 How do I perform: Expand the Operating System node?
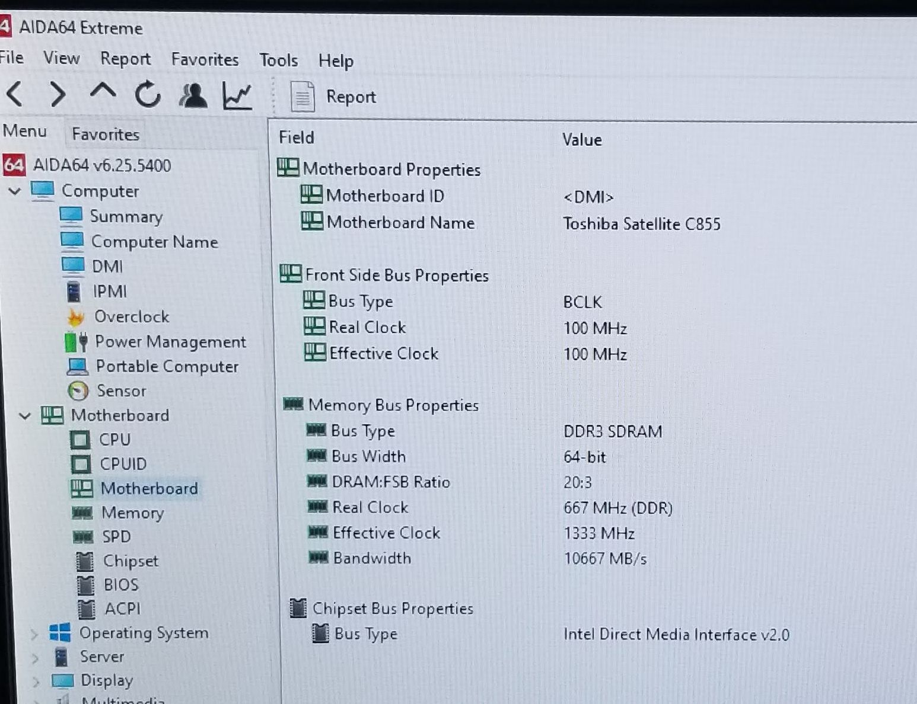(x=34, y=634)
